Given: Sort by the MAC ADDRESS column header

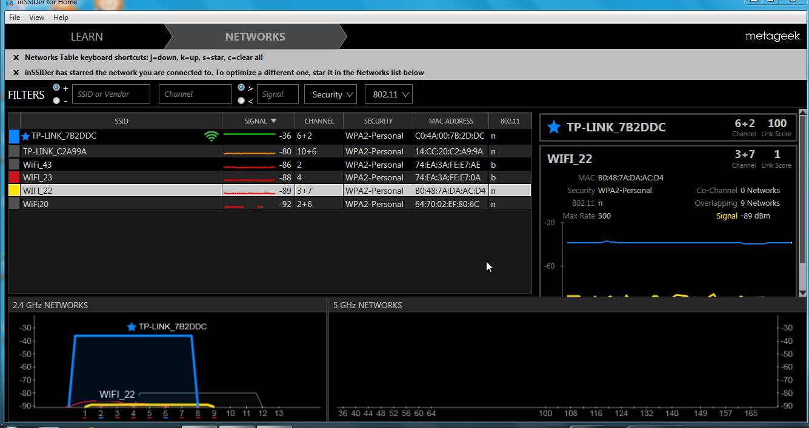Looking at the screenshot, I should click(x=451, y=121).
